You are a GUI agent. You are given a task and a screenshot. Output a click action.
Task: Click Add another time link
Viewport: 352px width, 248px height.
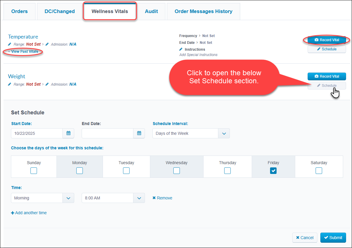[x=29, y=213]
